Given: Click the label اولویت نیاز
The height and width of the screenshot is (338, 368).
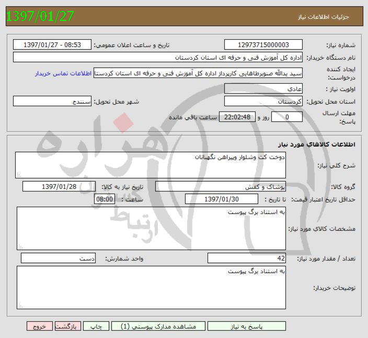Looking at the screenshot, I should [340, 89].
